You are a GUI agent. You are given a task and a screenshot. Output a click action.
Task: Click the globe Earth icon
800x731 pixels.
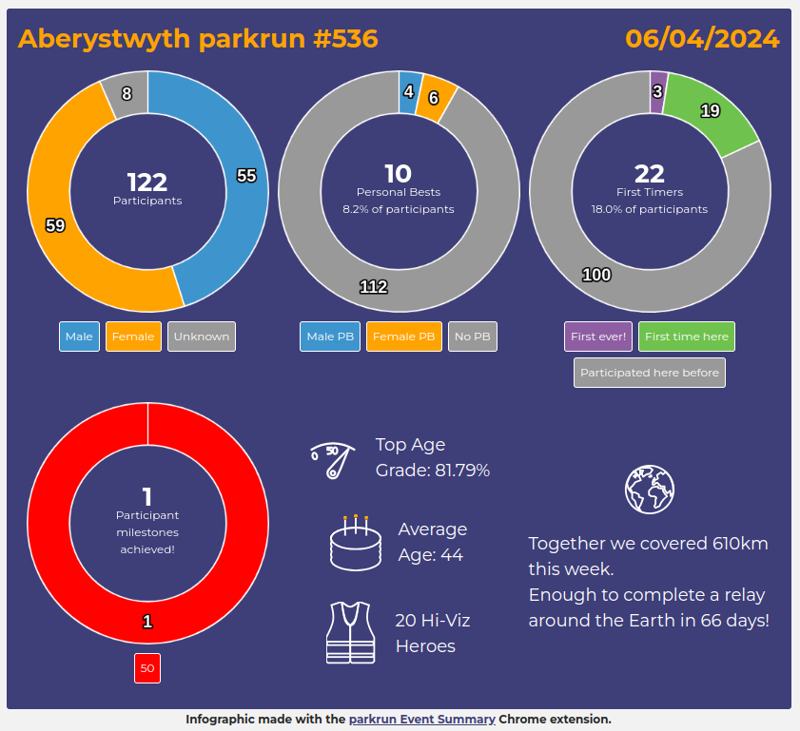650,490
